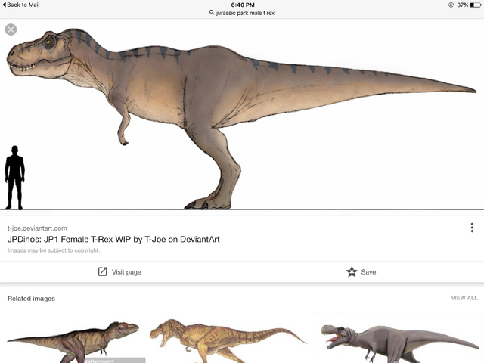The image size is (484, 363).
Task: Open the yellow roaring T-Rex related image
Action: [x=228, y=341]
